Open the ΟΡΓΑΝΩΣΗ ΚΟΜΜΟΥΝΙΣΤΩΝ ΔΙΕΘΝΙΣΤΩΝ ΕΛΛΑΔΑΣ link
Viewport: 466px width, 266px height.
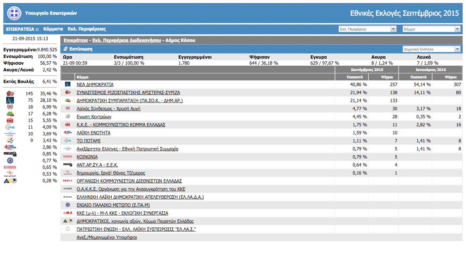point(129,181)
